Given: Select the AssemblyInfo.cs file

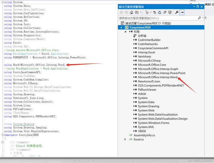Looking at the screenshot, I should click(x=144, y=135).
